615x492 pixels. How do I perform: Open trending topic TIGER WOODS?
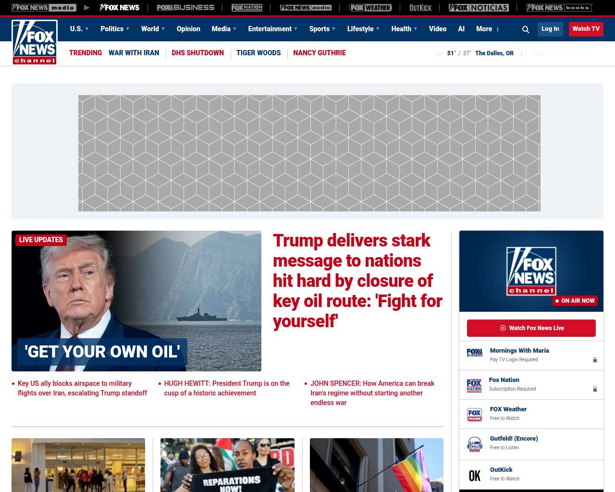258,53
